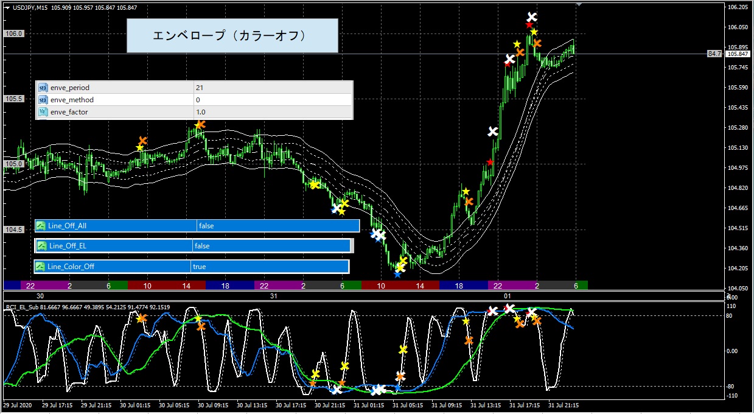754x414 pixels.
Task: Select the Line_Off_All parameter label
Action: [x=68, y=226]
